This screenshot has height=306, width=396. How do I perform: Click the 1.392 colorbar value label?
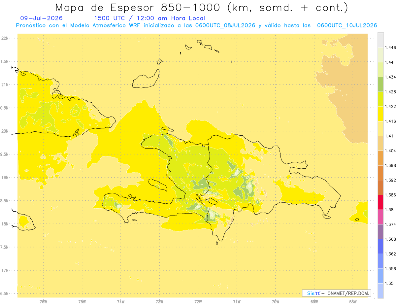(390, 180)
